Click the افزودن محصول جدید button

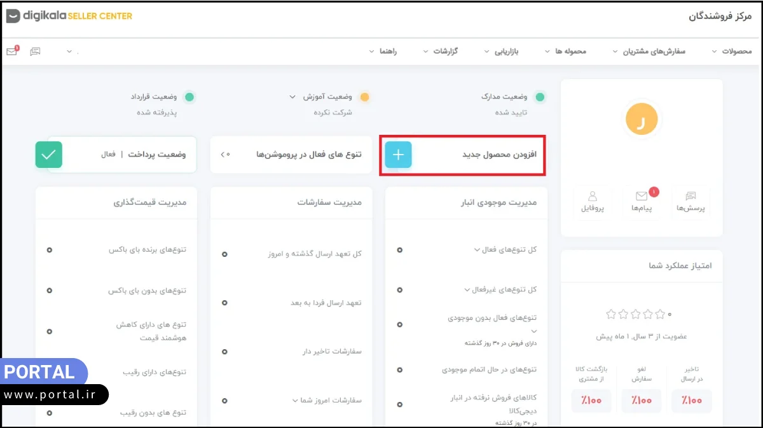pos(463,154)
